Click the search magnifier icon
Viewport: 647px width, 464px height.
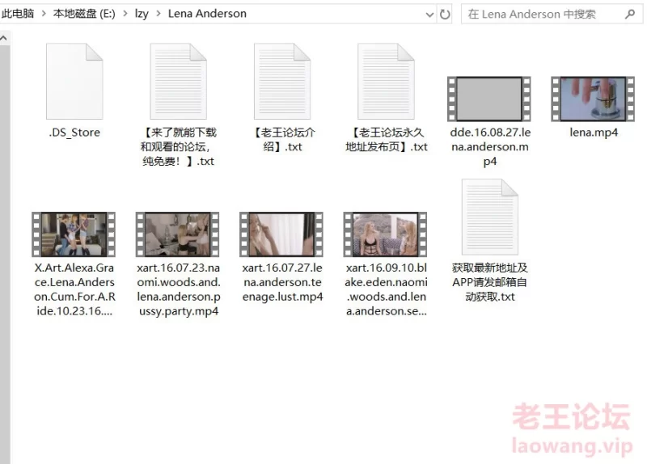(x=630, y=15)
